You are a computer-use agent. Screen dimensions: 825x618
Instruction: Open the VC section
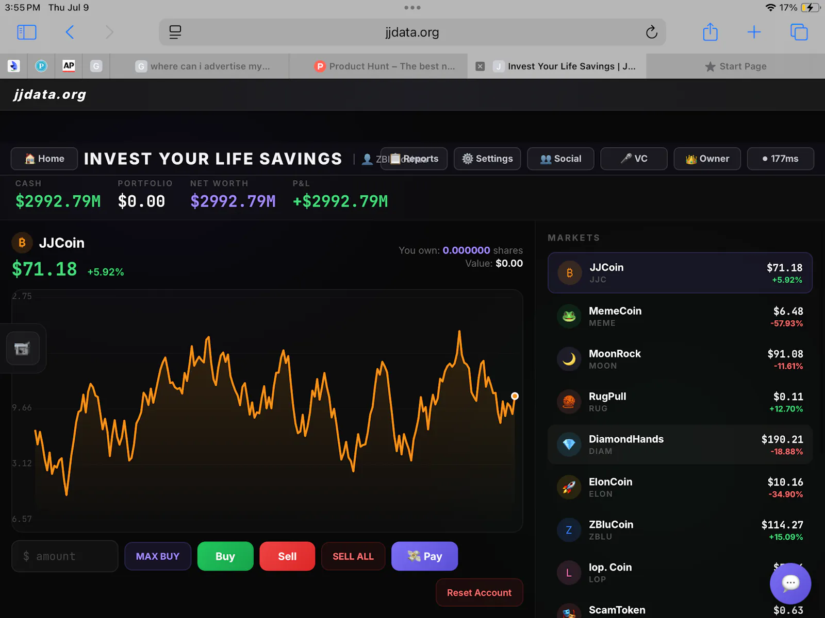click(634, 159)
